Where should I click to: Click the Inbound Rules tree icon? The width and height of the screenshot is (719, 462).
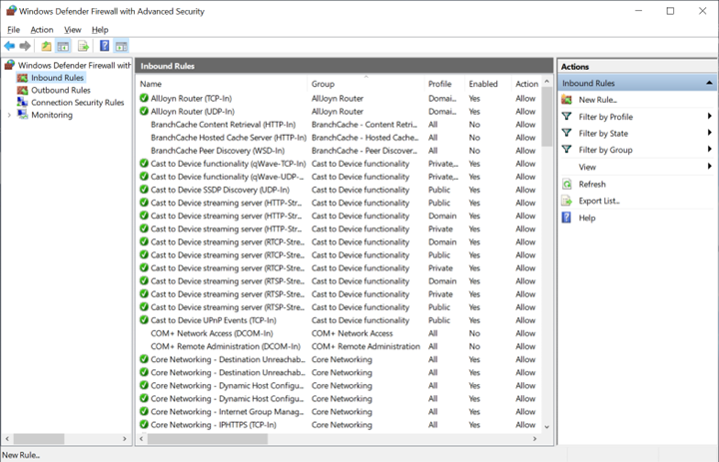(22, 78)
